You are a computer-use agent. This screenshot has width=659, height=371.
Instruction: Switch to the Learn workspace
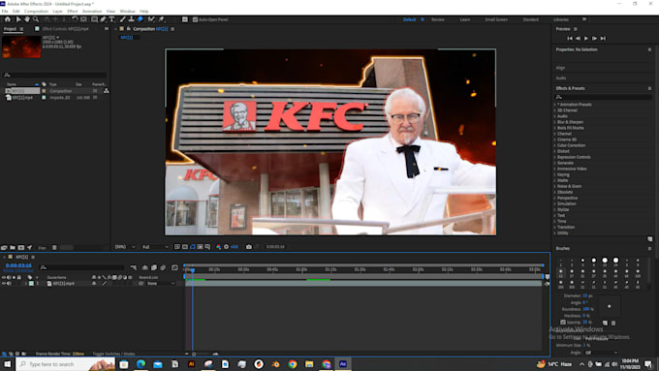click(x=465, y=19)
